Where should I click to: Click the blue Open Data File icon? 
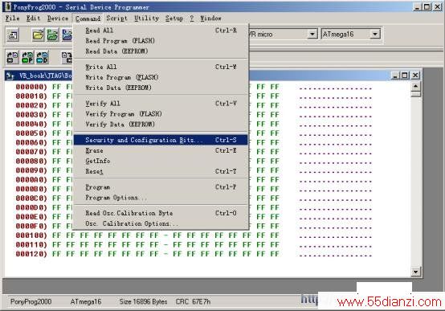click(x=67, y=35)
